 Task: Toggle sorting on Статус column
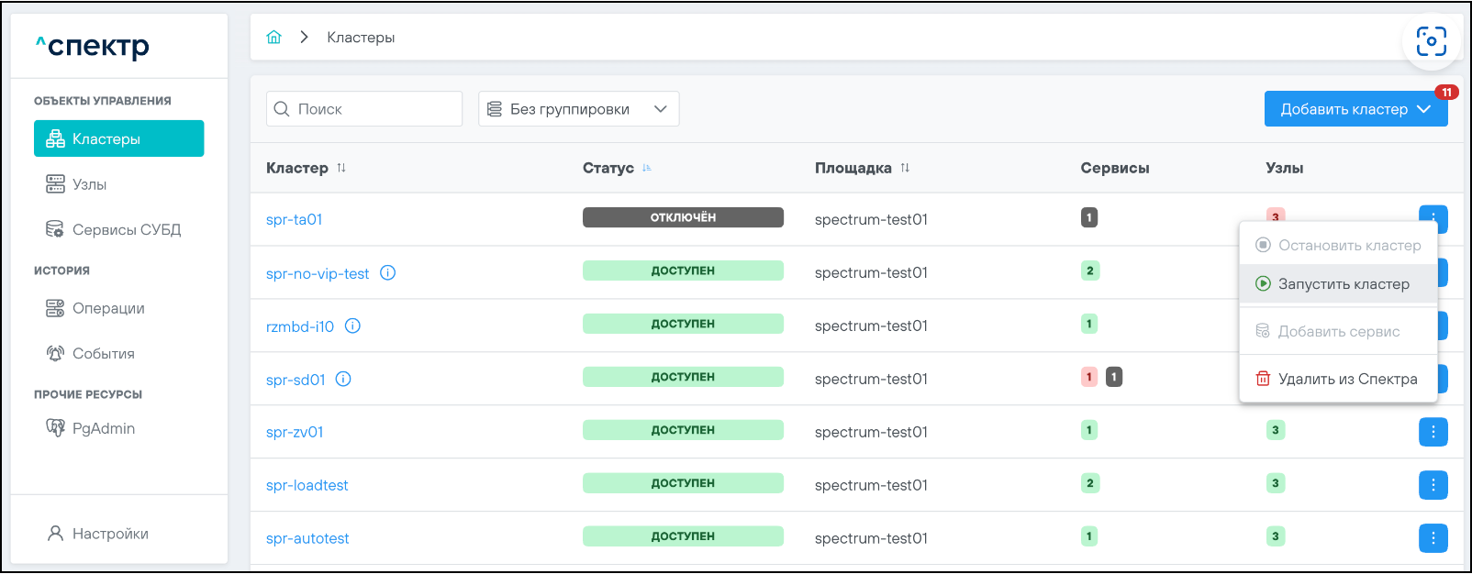(x=647, y=168)
